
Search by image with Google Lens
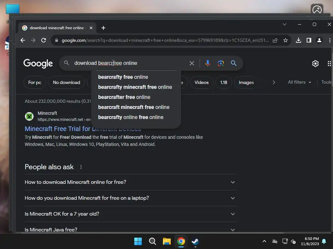click(x=221, y=63)
